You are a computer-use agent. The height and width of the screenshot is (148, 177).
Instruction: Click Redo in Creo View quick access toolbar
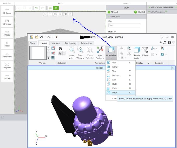click(49, 37)
